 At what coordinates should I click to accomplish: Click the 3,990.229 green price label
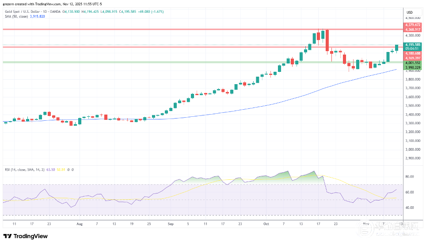(x=413, y=67)
